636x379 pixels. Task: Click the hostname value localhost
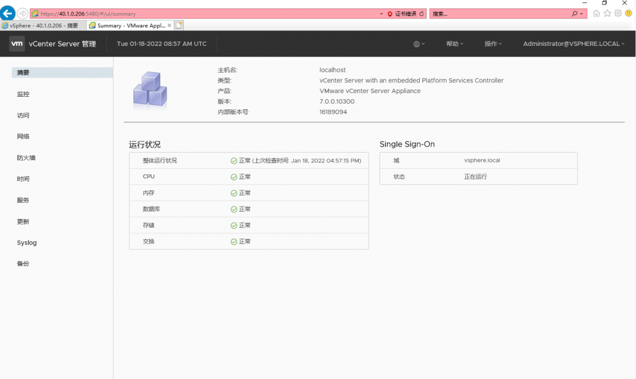pyautogui.click(x=333, y=69)
